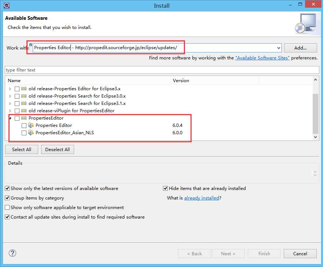
Task: Open the Available Software Sites link
Action: pyautogui.click(x=262, y=58)
